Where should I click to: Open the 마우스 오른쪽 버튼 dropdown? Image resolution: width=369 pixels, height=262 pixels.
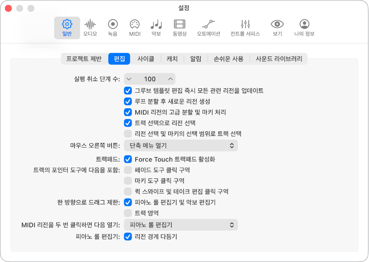click(x=181, y=145)
